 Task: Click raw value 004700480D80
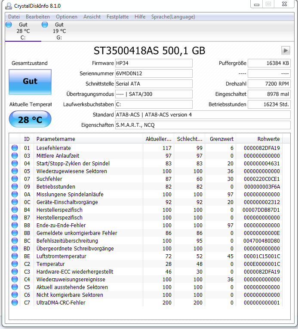coord(262,241)
